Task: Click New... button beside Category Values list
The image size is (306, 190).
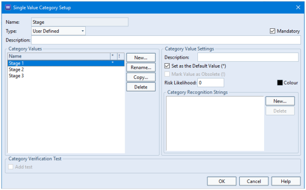Action: [141, 58]
